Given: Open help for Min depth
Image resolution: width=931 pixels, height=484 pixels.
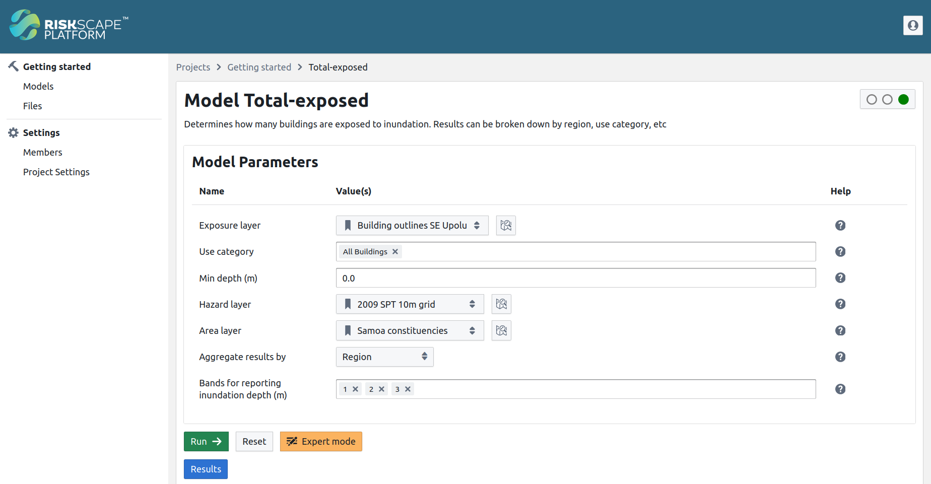Looking at the screenshot, I should (840, 278).
